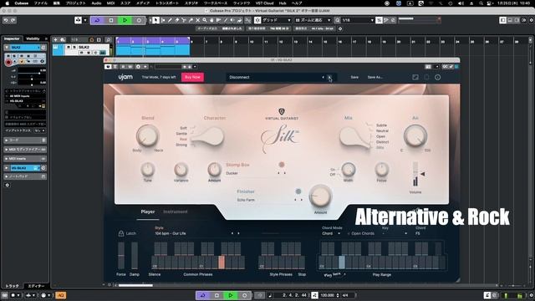Click the highlighted orange Common Phrases key
The image size is (535, 301).
(x=222, y=263)
